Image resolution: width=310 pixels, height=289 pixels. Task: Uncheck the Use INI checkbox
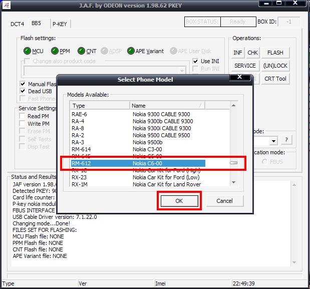[x=195, y=61]
